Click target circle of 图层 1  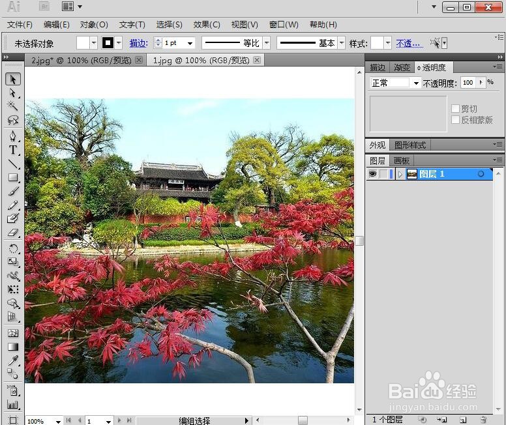tap(481, 174)
